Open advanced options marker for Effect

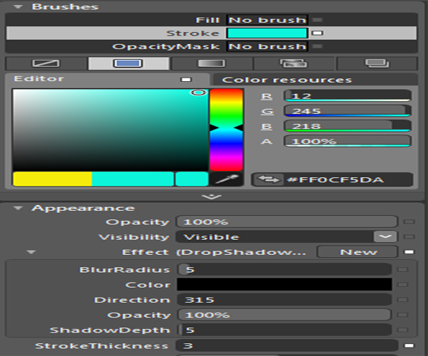coord(409,252)
